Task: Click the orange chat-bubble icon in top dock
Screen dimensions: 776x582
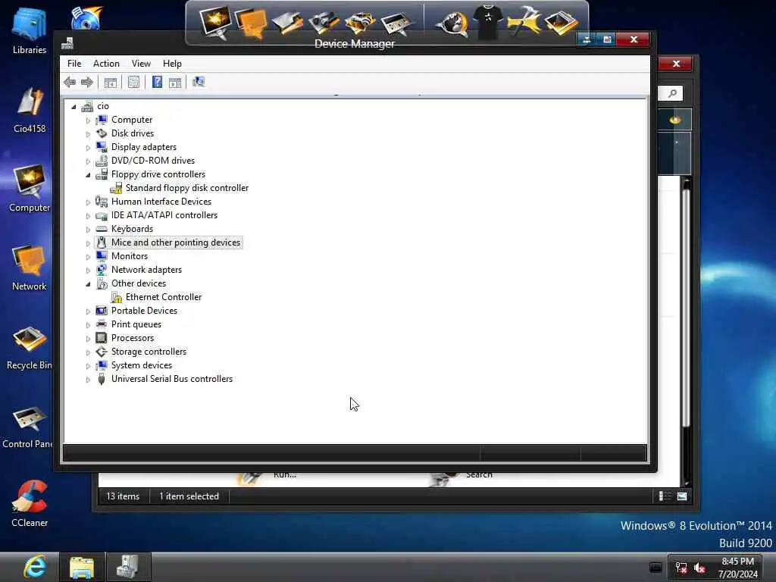Action: (x=251, y=23)
